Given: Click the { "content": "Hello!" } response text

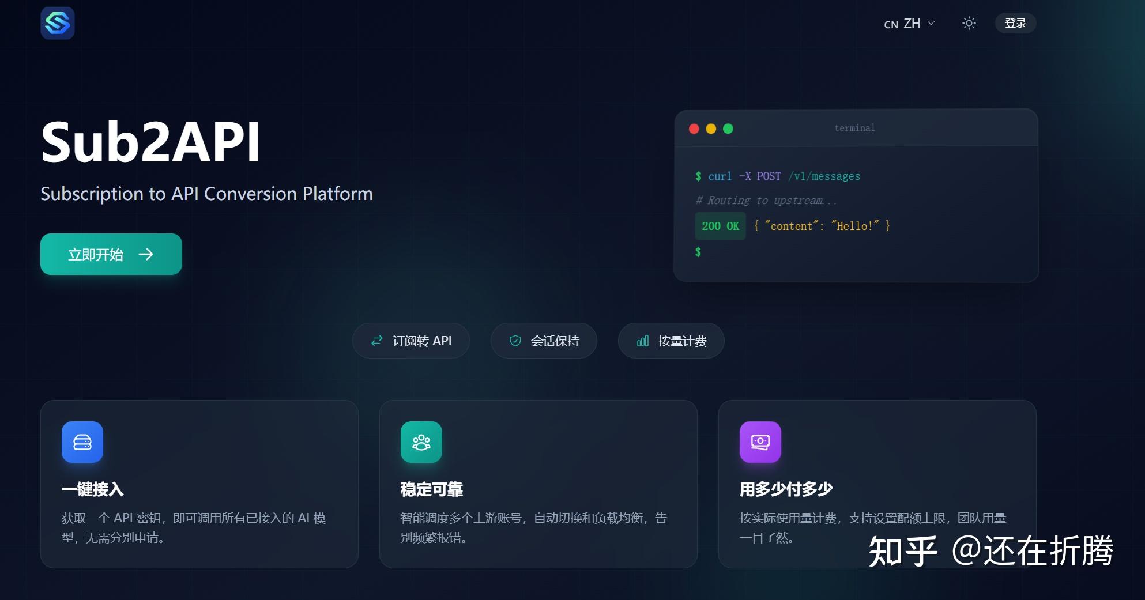Looking at the screenshot, I should pyautogui.click(x=822, y=226).
